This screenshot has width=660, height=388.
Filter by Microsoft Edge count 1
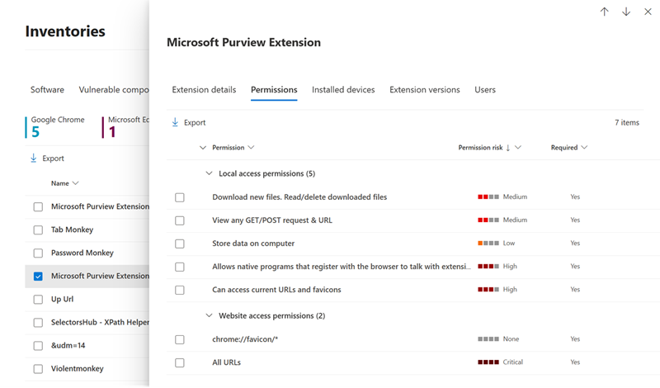125,127
